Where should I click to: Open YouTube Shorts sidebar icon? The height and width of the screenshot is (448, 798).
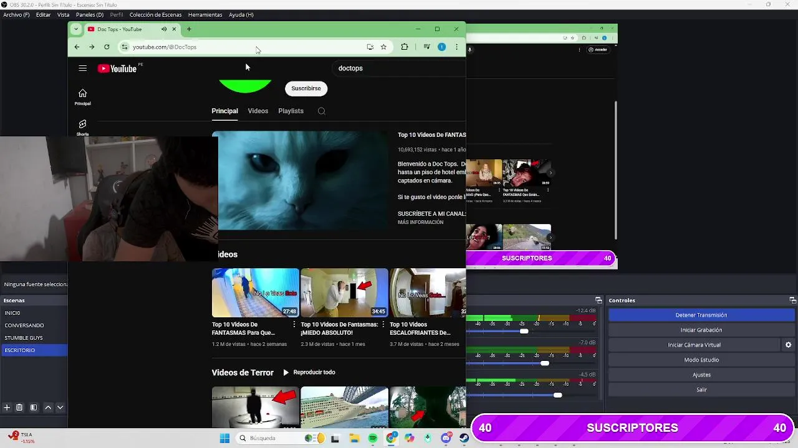click(82, 128)
